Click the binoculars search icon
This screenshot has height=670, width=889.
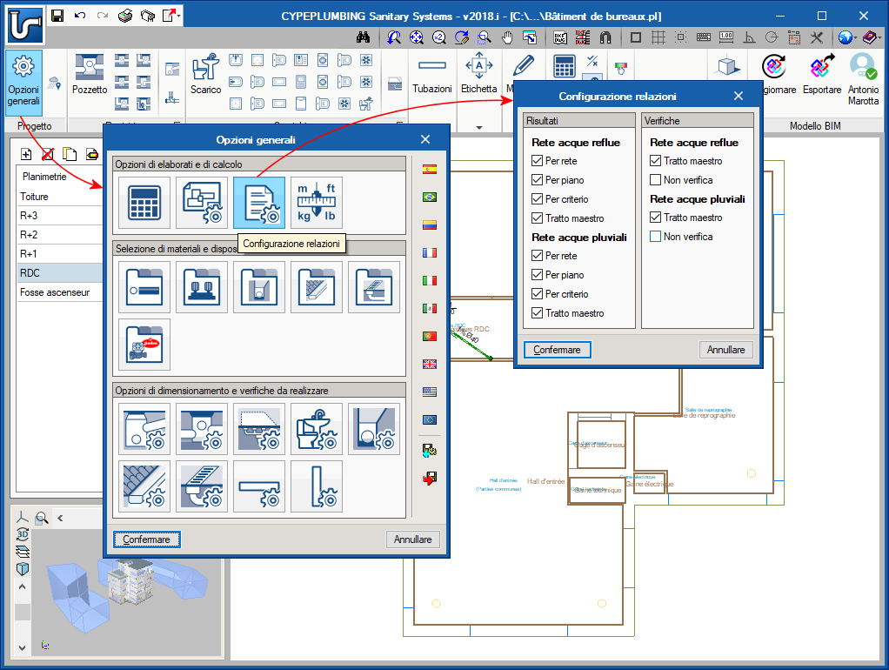point(363,37)
